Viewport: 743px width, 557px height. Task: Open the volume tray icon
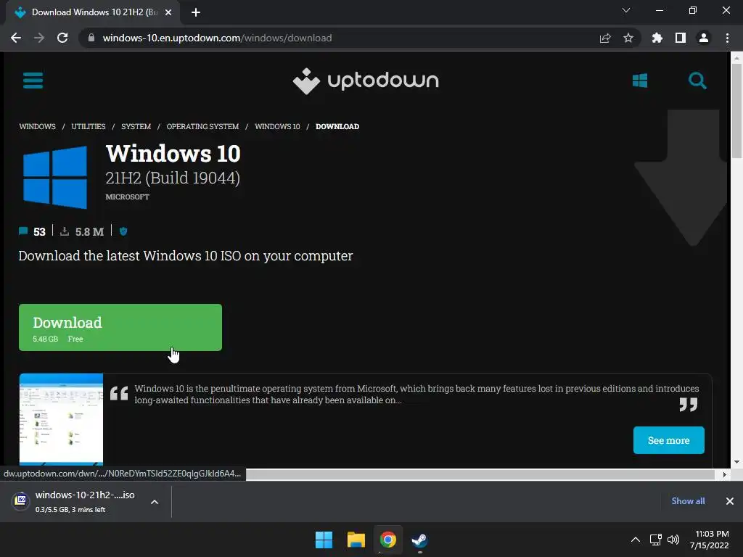click(673, 540)
